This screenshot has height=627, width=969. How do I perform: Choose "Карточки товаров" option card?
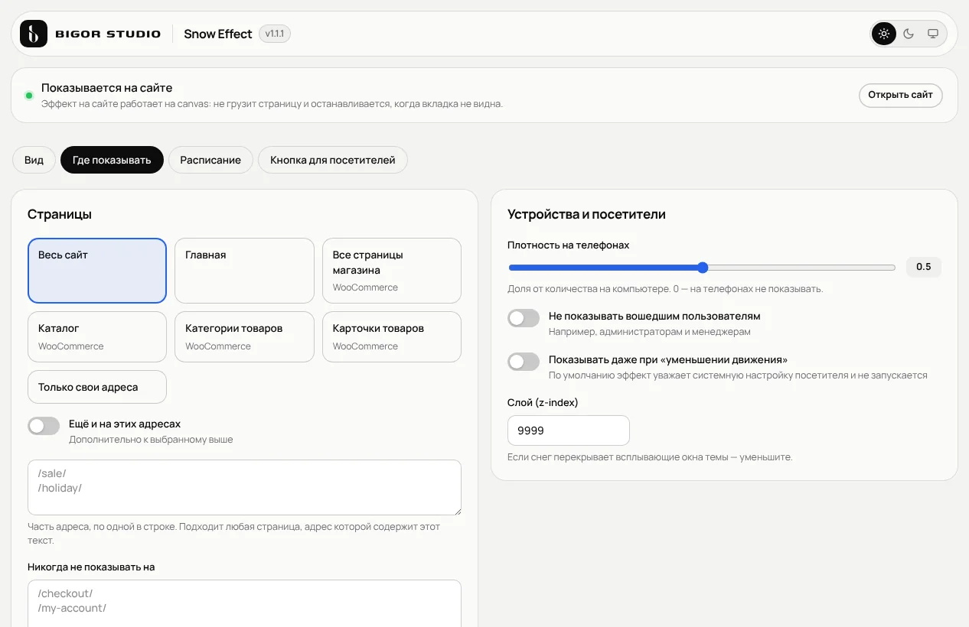(392, 336)
